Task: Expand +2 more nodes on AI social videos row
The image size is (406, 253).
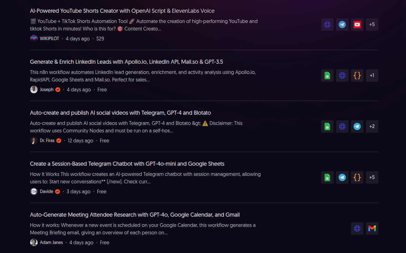Action: [x=372, y=126]
